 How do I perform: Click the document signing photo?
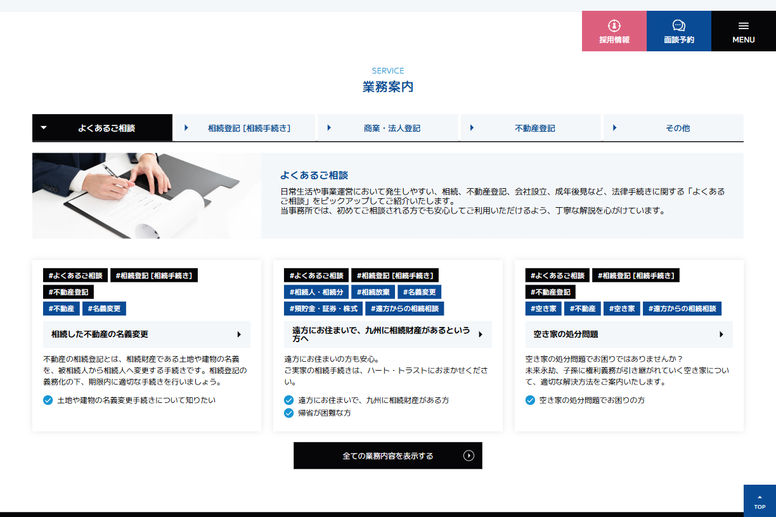point(146,196)
